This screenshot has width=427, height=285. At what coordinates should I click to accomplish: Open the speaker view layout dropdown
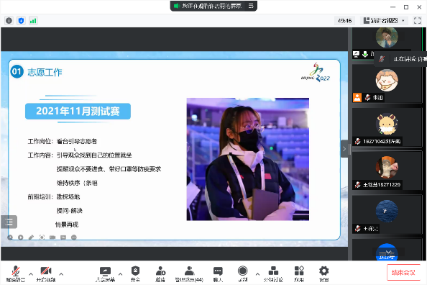(385, 20)
